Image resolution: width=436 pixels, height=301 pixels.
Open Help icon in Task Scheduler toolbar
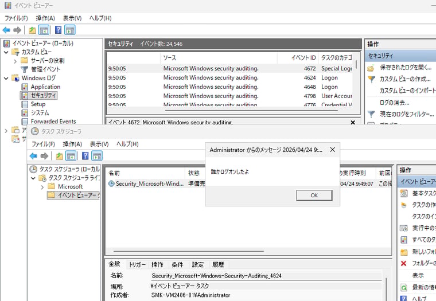coord(85,156)
